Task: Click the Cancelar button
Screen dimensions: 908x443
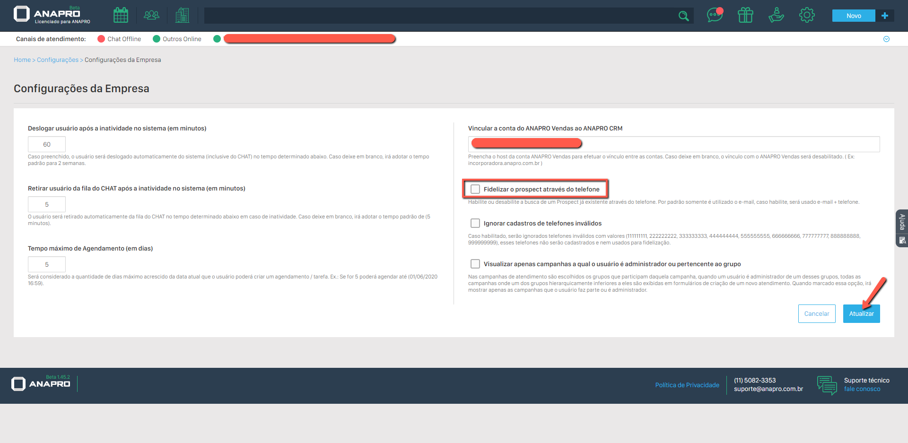Action: 817,314
